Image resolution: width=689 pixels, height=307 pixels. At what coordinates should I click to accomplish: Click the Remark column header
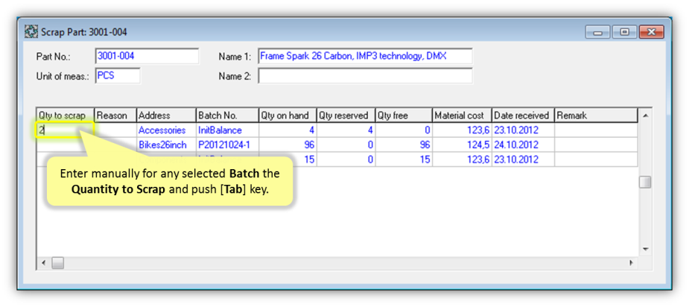(597, 115)
